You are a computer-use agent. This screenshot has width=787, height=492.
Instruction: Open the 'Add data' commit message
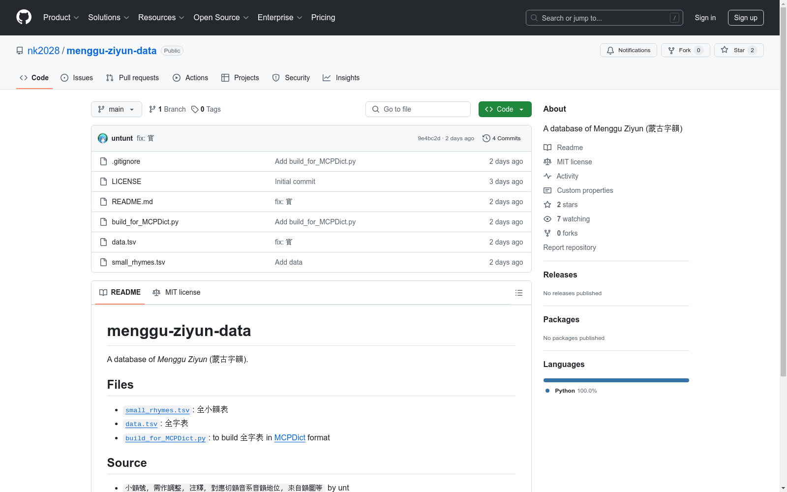pyautogui.click(x=289, y=262)
